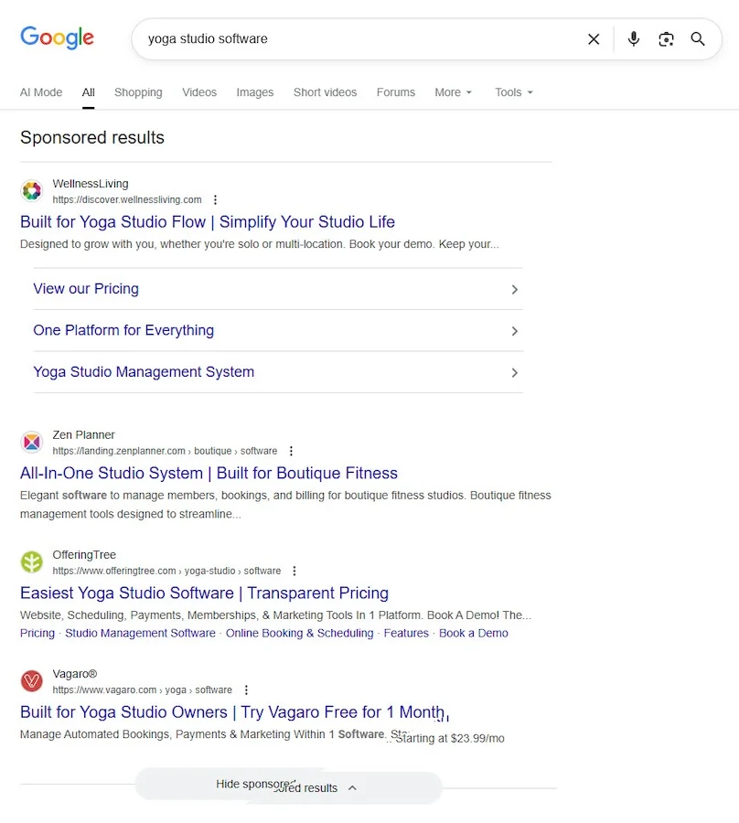Screen dimensions: 739x823
Task: Clear the search query with the X icon
Action: (594, 39)
